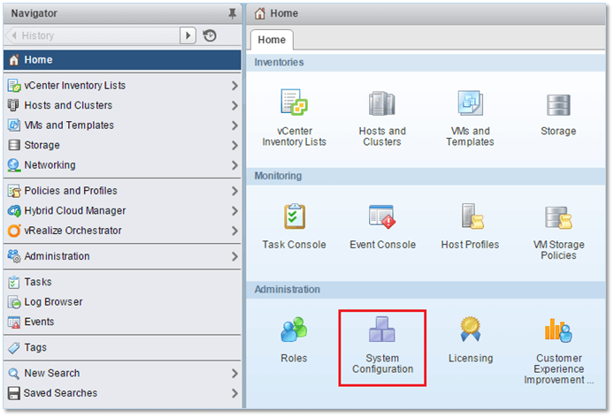614x417 pixels.
Task: Click Networking globe icon in Navigator
Action: 13,165
